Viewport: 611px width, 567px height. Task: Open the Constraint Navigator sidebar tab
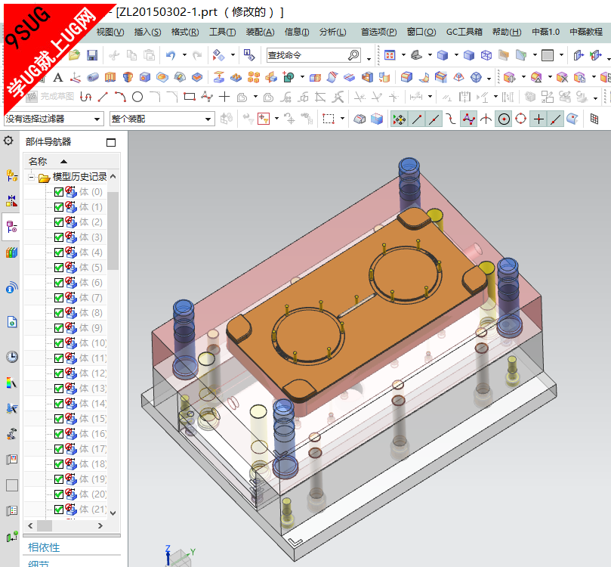coord(12,201)
